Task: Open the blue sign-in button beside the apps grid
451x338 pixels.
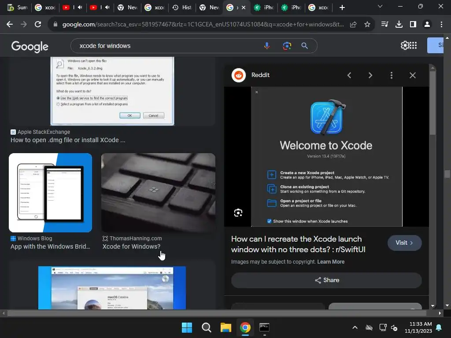Action: click(435, 45)
